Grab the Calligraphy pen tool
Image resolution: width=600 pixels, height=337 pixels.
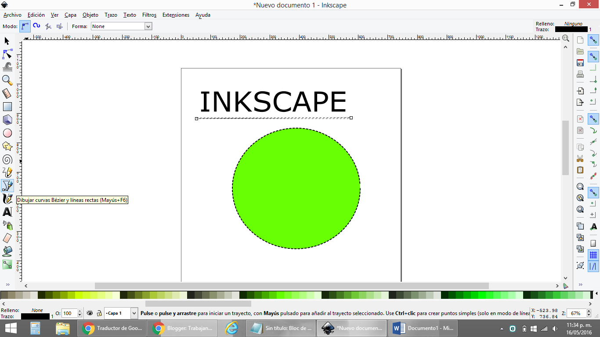pos(7,199)
